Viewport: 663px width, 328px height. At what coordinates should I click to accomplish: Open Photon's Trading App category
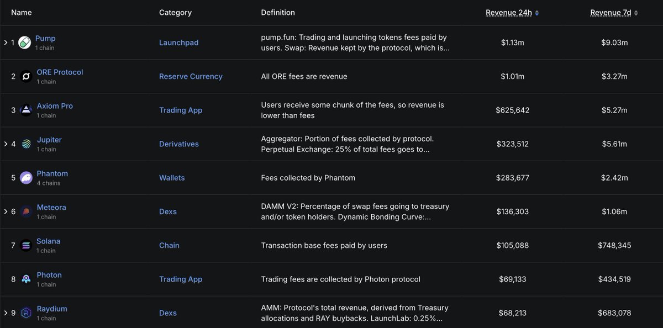pyautogui.click(x=181, y=279)
